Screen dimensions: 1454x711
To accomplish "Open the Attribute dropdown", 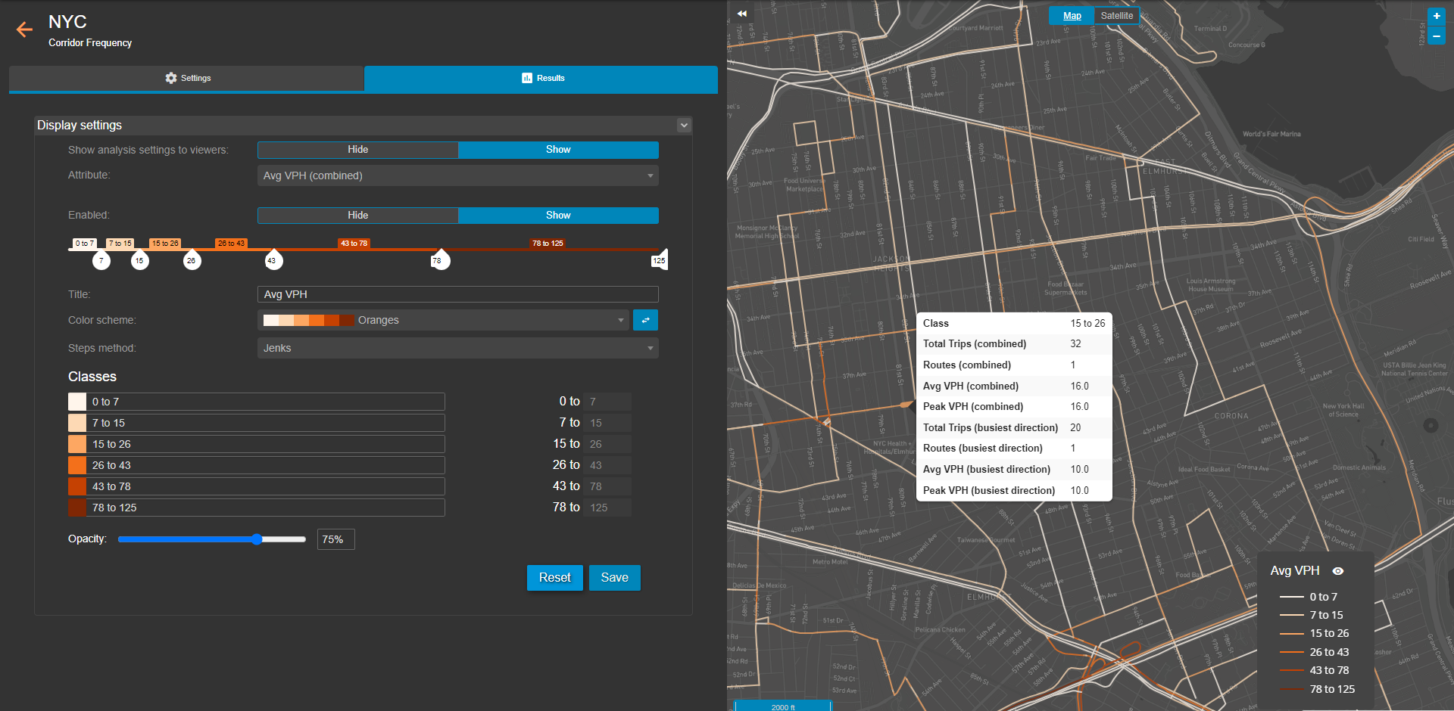I will (x=457, y=175).
